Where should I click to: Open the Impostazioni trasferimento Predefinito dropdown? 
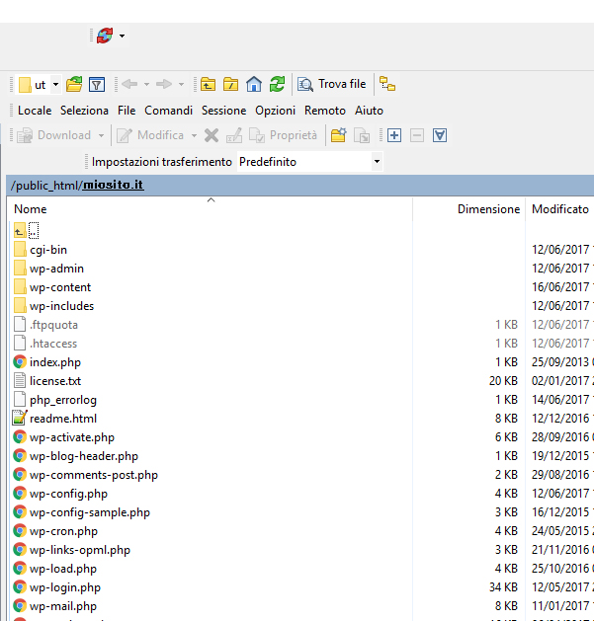310,162
